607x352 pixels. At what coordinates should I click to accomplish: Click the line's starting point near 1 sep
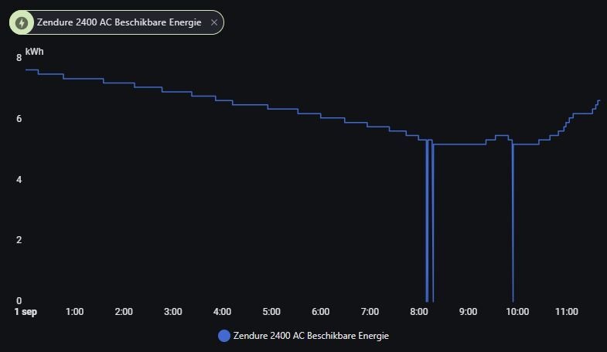pyautogui.click(x=27, y=69)
